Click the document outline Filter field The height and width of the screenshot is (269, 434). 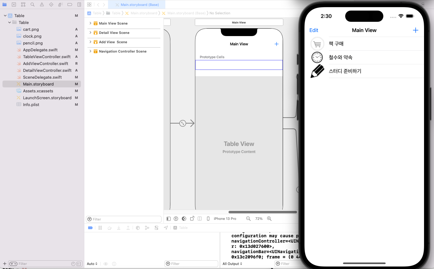click(x=124, y=219)
